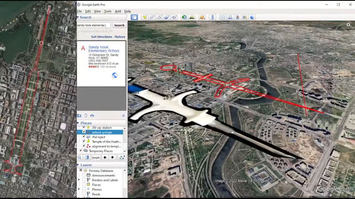Click the Add Placemark pushpin icon
This screenshot has width=355, height=199.
click(144, 17)
